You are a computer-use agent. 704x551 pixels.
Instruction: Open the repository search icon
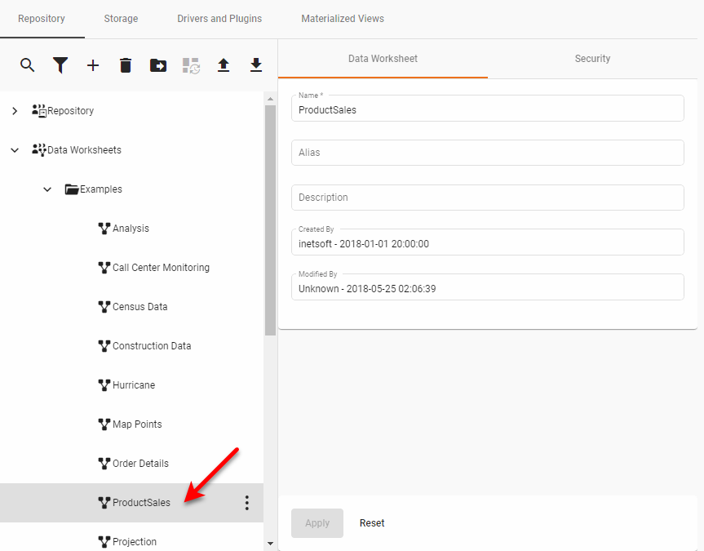tap(28, 64)
